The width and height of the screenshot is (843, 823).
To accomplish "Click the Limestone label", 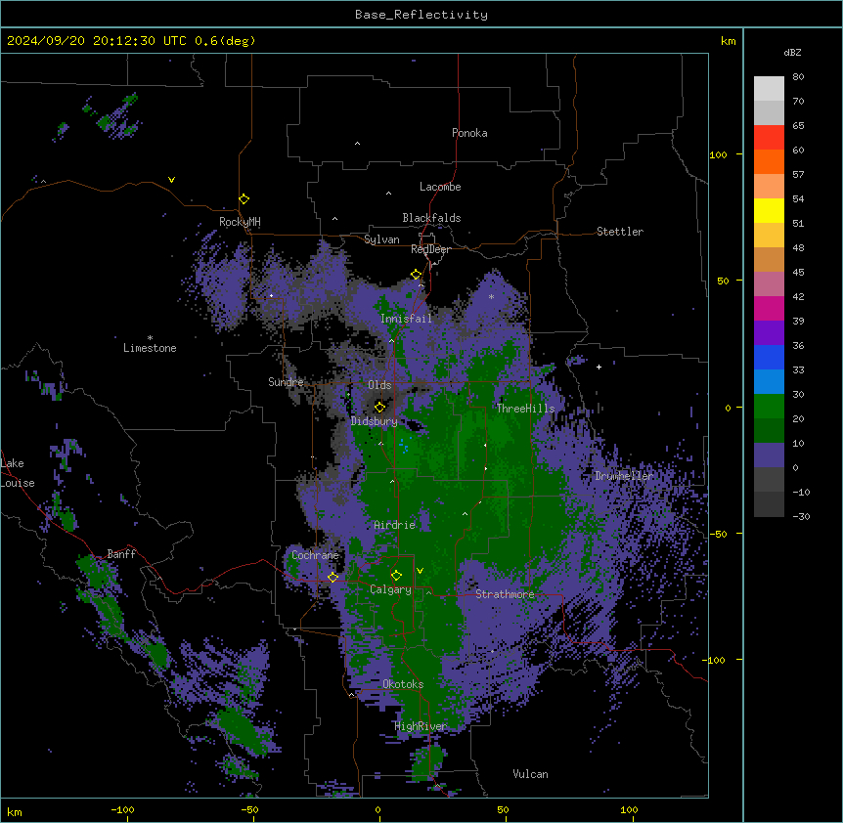I will click(x=150, y=348).
